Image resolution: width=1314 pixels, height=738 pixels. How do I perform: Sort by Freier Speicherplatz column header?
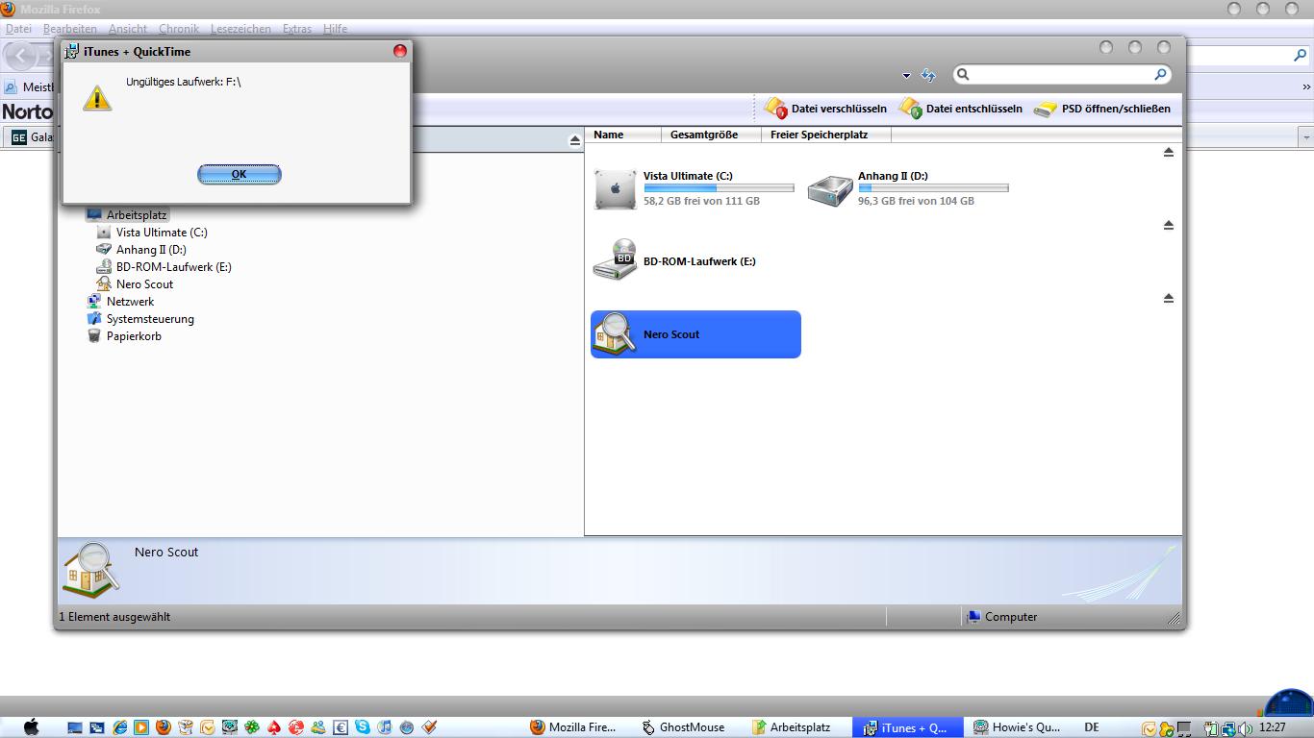coord(826,135)
